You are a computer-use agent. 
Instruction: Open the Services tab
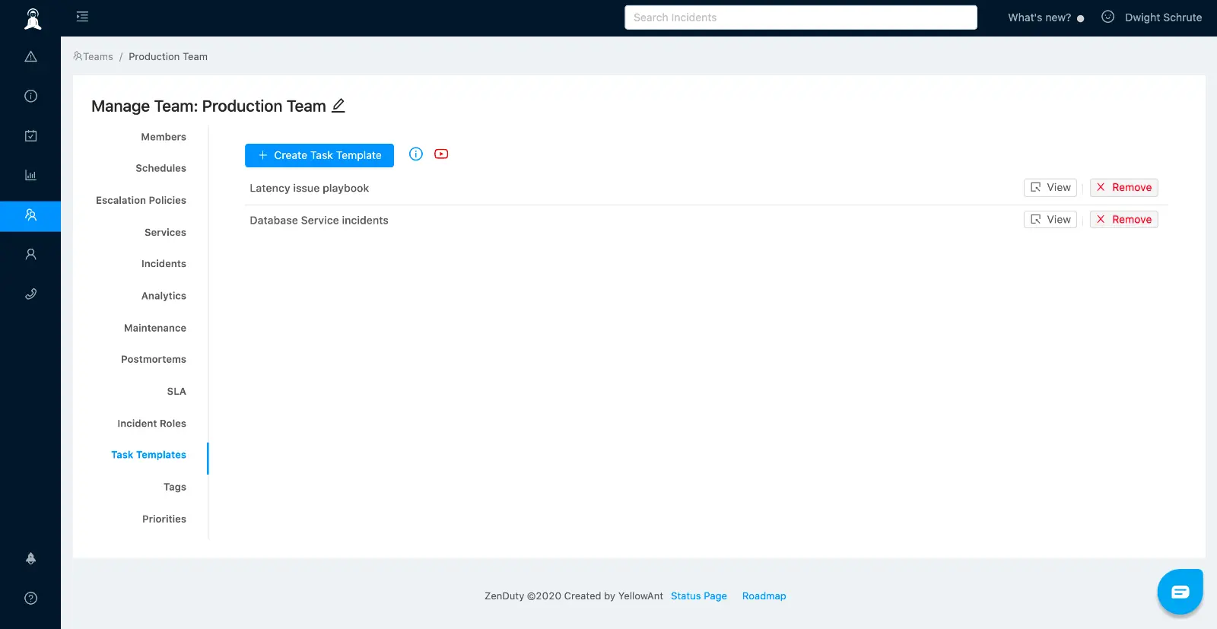165,232
